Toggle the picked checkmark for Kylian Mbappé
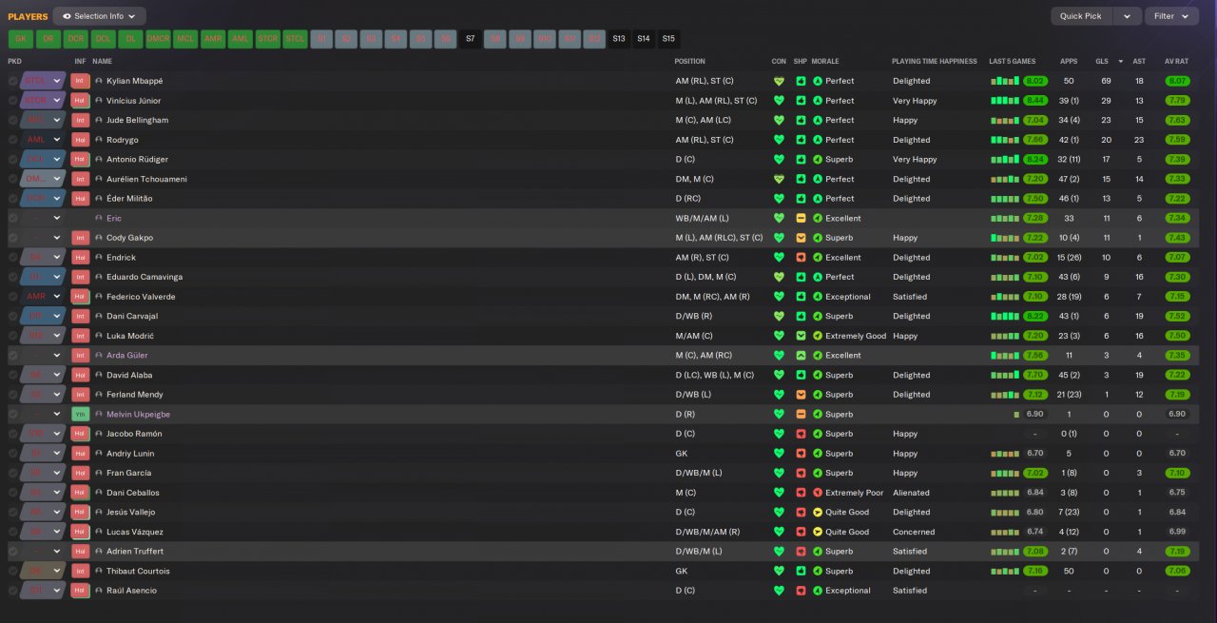This screenshot has width=1217, height=623. (x=12, y=81)
